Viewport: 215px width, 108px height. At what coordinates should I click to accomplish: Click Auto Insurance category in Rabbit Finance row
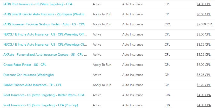click(133, 85)
